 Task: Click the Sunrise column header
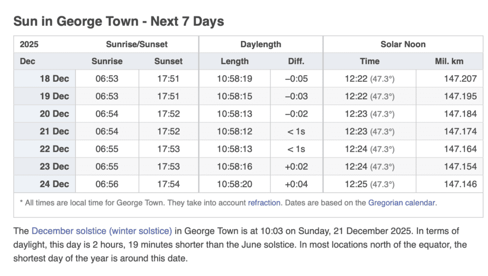pos(107,61)
